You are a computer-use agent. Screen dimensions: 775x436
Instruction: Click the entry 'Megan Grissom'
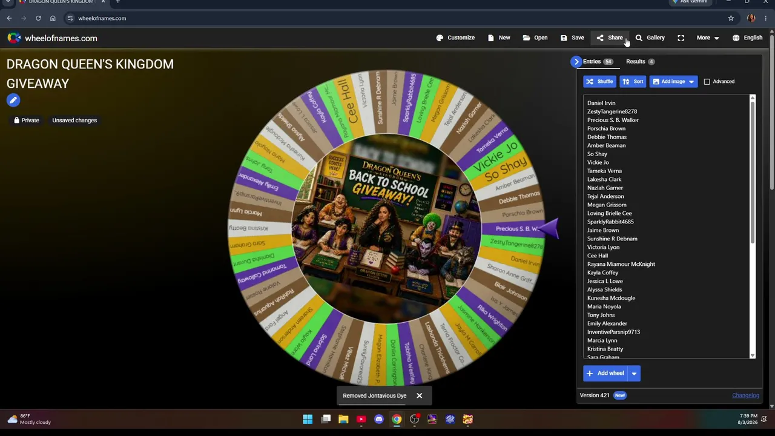tap(607, 205)
